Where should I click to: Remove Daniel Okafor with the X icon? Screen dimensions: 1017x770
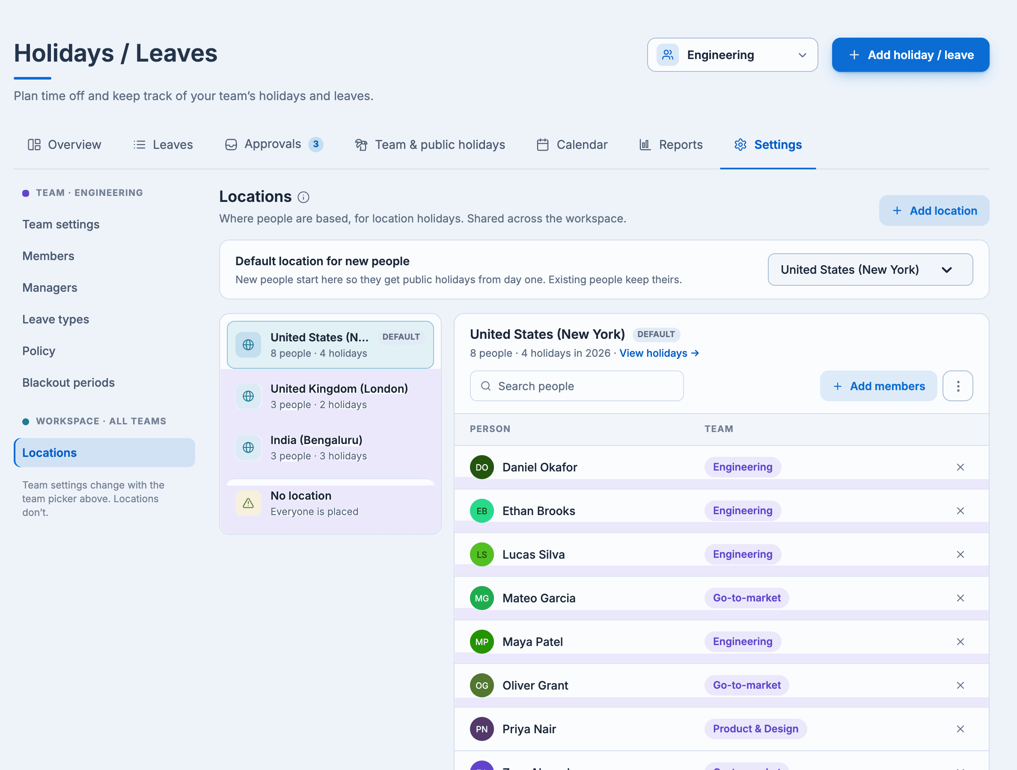tap(960, 467)
